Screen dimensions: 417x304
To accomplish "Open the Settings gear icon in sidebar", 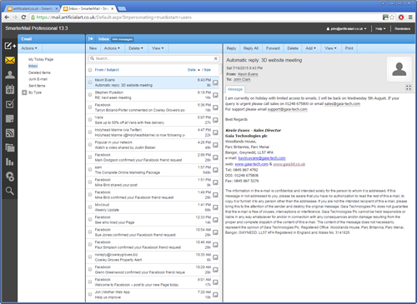I will coord(10,177).
